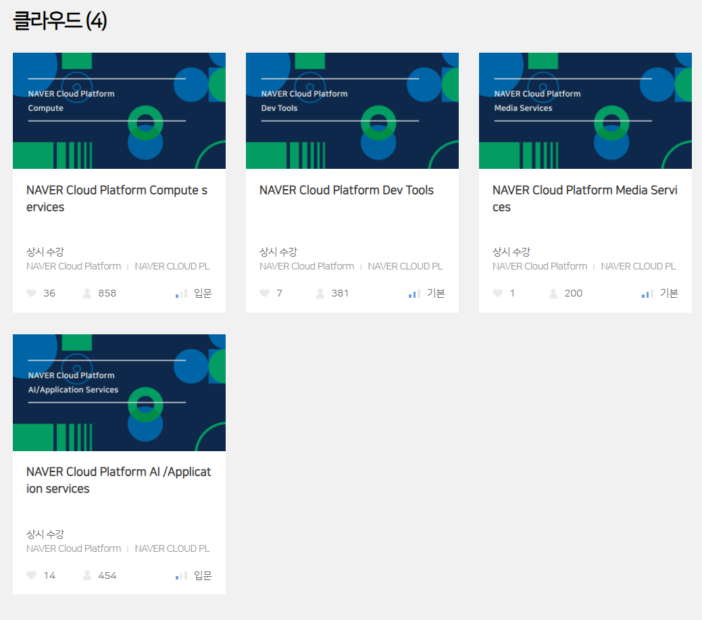
Task: Open NAVER Cloud Platform Compute services title
Action: 117,199
